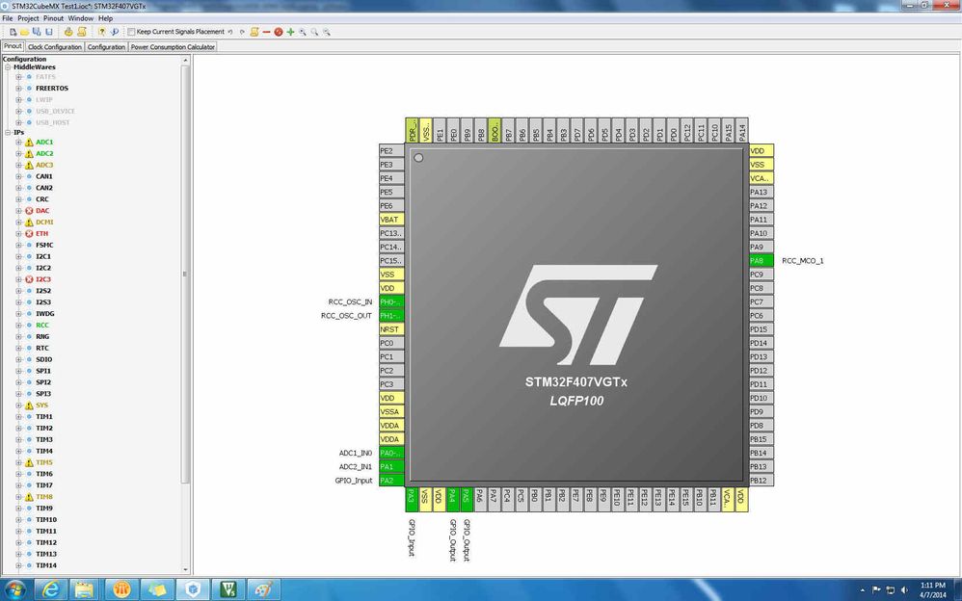Open Windows Explorer from the taskbar
Viewport: 962px width, 601px height.
pos(85,589)
